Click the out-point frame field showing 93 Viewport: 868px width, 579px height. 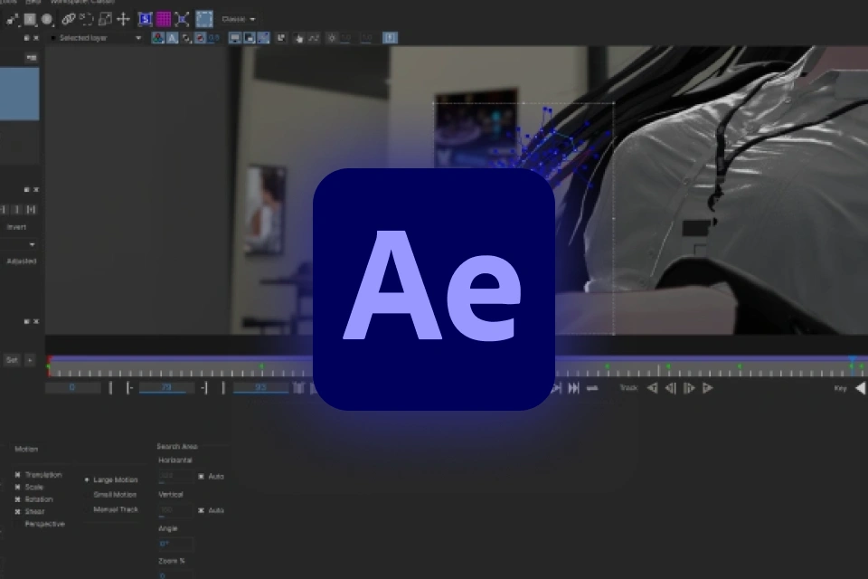(260, 387)
